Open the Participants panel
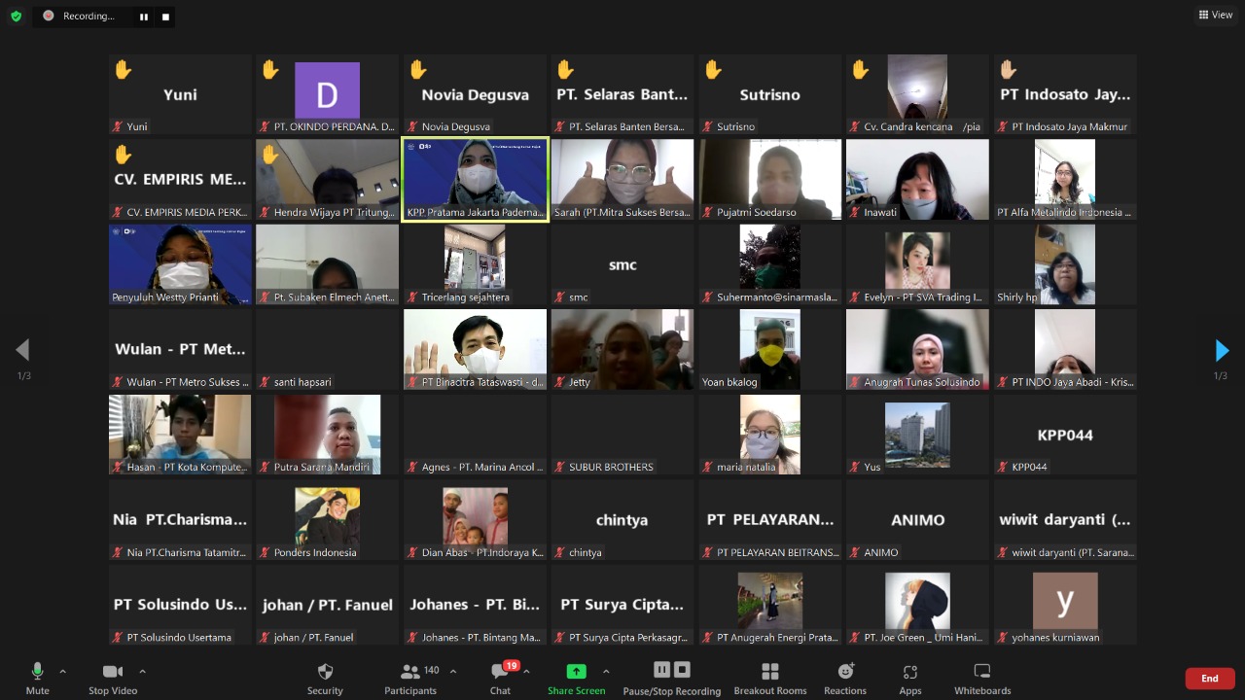The width and height of the screenshot is (1245, 700). pyautogui.click(x=410, y=672)
